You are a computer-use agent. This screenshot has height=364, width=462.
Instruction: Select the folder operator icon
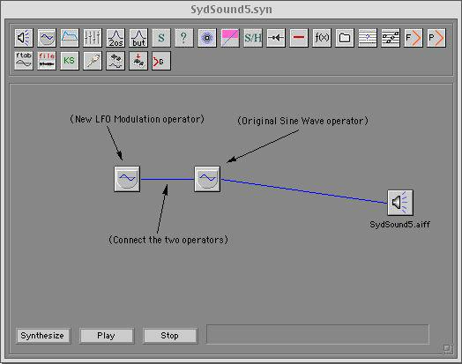click(x=345, y=38)
